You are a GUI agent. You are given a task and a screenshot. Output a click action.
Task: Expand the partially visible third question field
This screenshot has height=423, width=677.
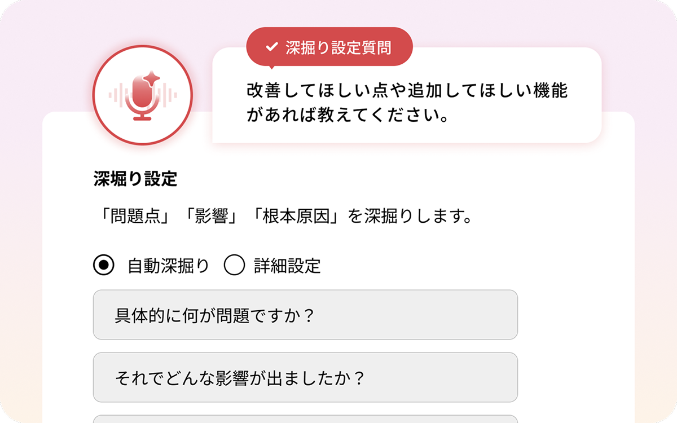pos(305,420)
